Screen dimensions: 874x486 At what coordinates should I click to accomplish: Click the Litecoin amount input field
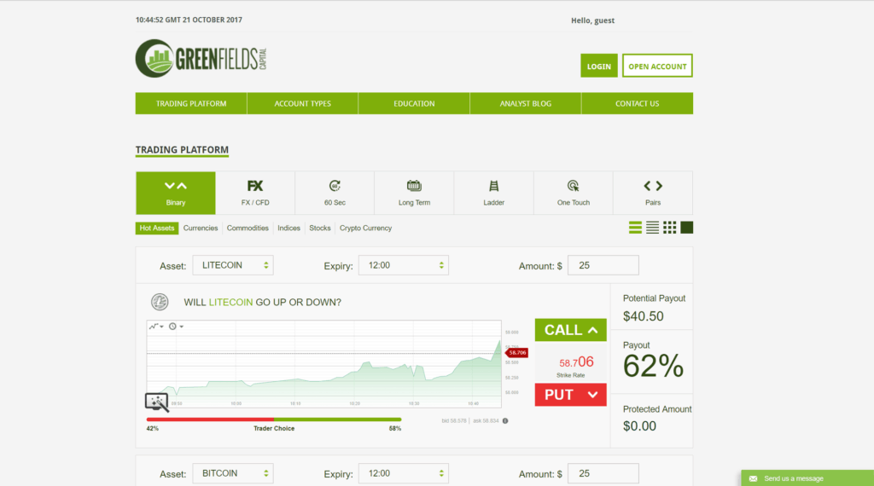click(603, 265)
